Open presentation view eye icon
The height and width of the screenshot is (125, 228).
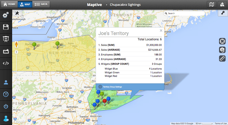pos(6,39)
